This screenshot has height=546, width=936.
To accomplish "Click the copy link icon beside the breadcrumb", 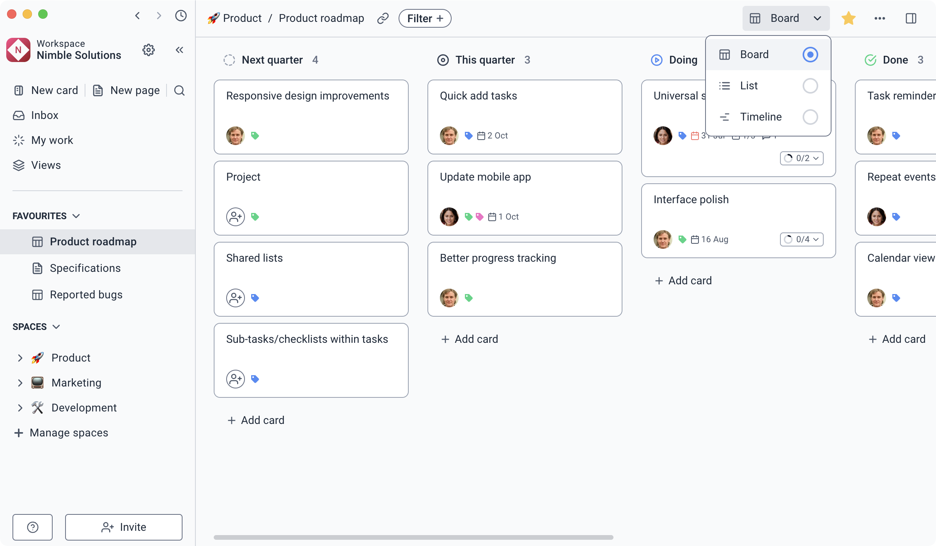I will tap(383, 18).
